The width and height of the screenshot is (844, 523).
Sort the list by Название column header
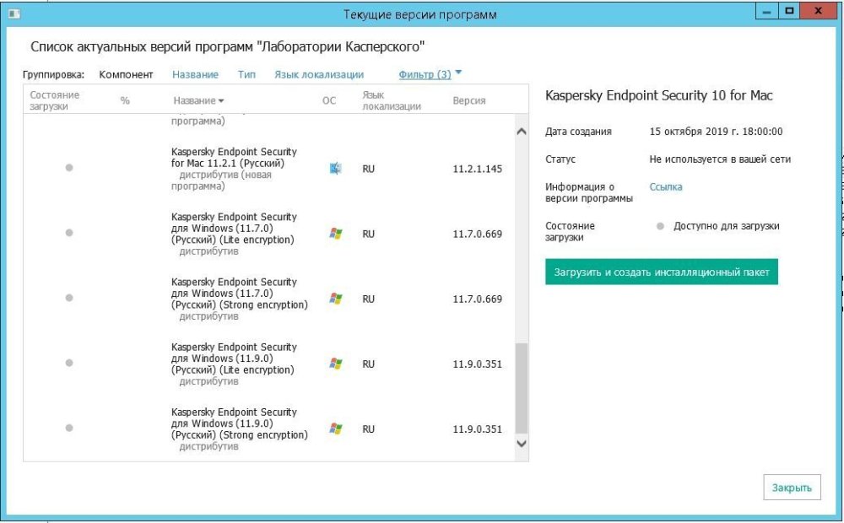[198, 100]
